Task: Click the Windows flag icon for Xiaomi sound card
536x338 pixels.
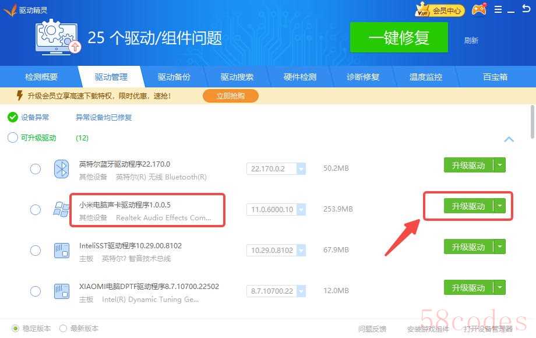Action: tap(62, 209)
